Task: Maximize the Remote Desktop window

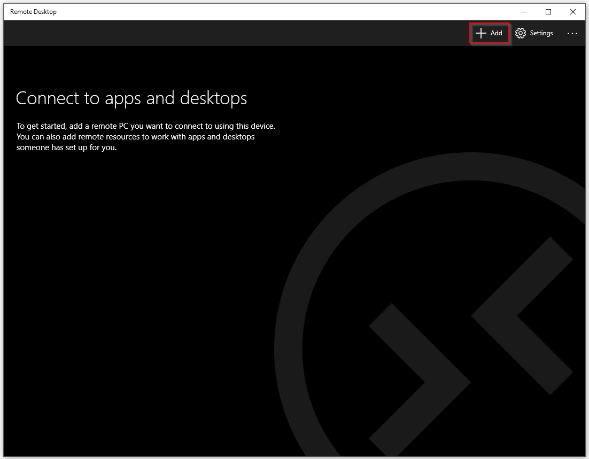Action: click(x=548, y=11)
